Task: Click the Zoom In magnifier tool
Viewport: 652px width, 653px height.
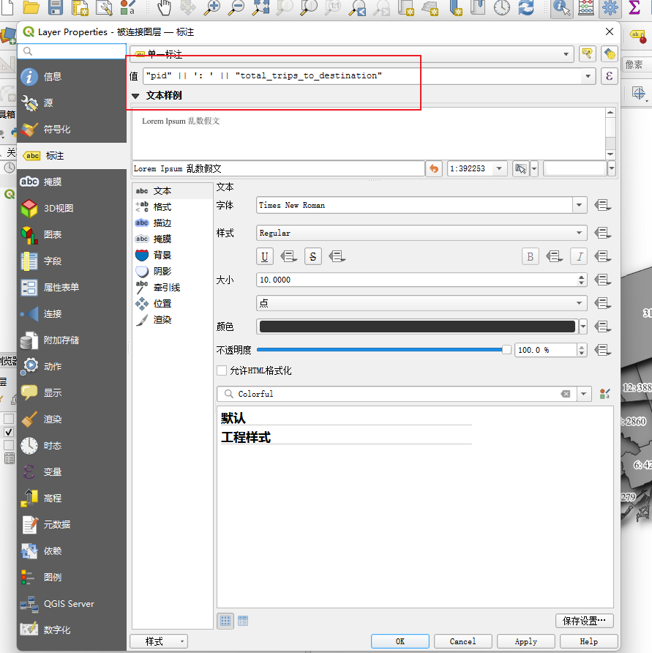Action: click(212, 7)
